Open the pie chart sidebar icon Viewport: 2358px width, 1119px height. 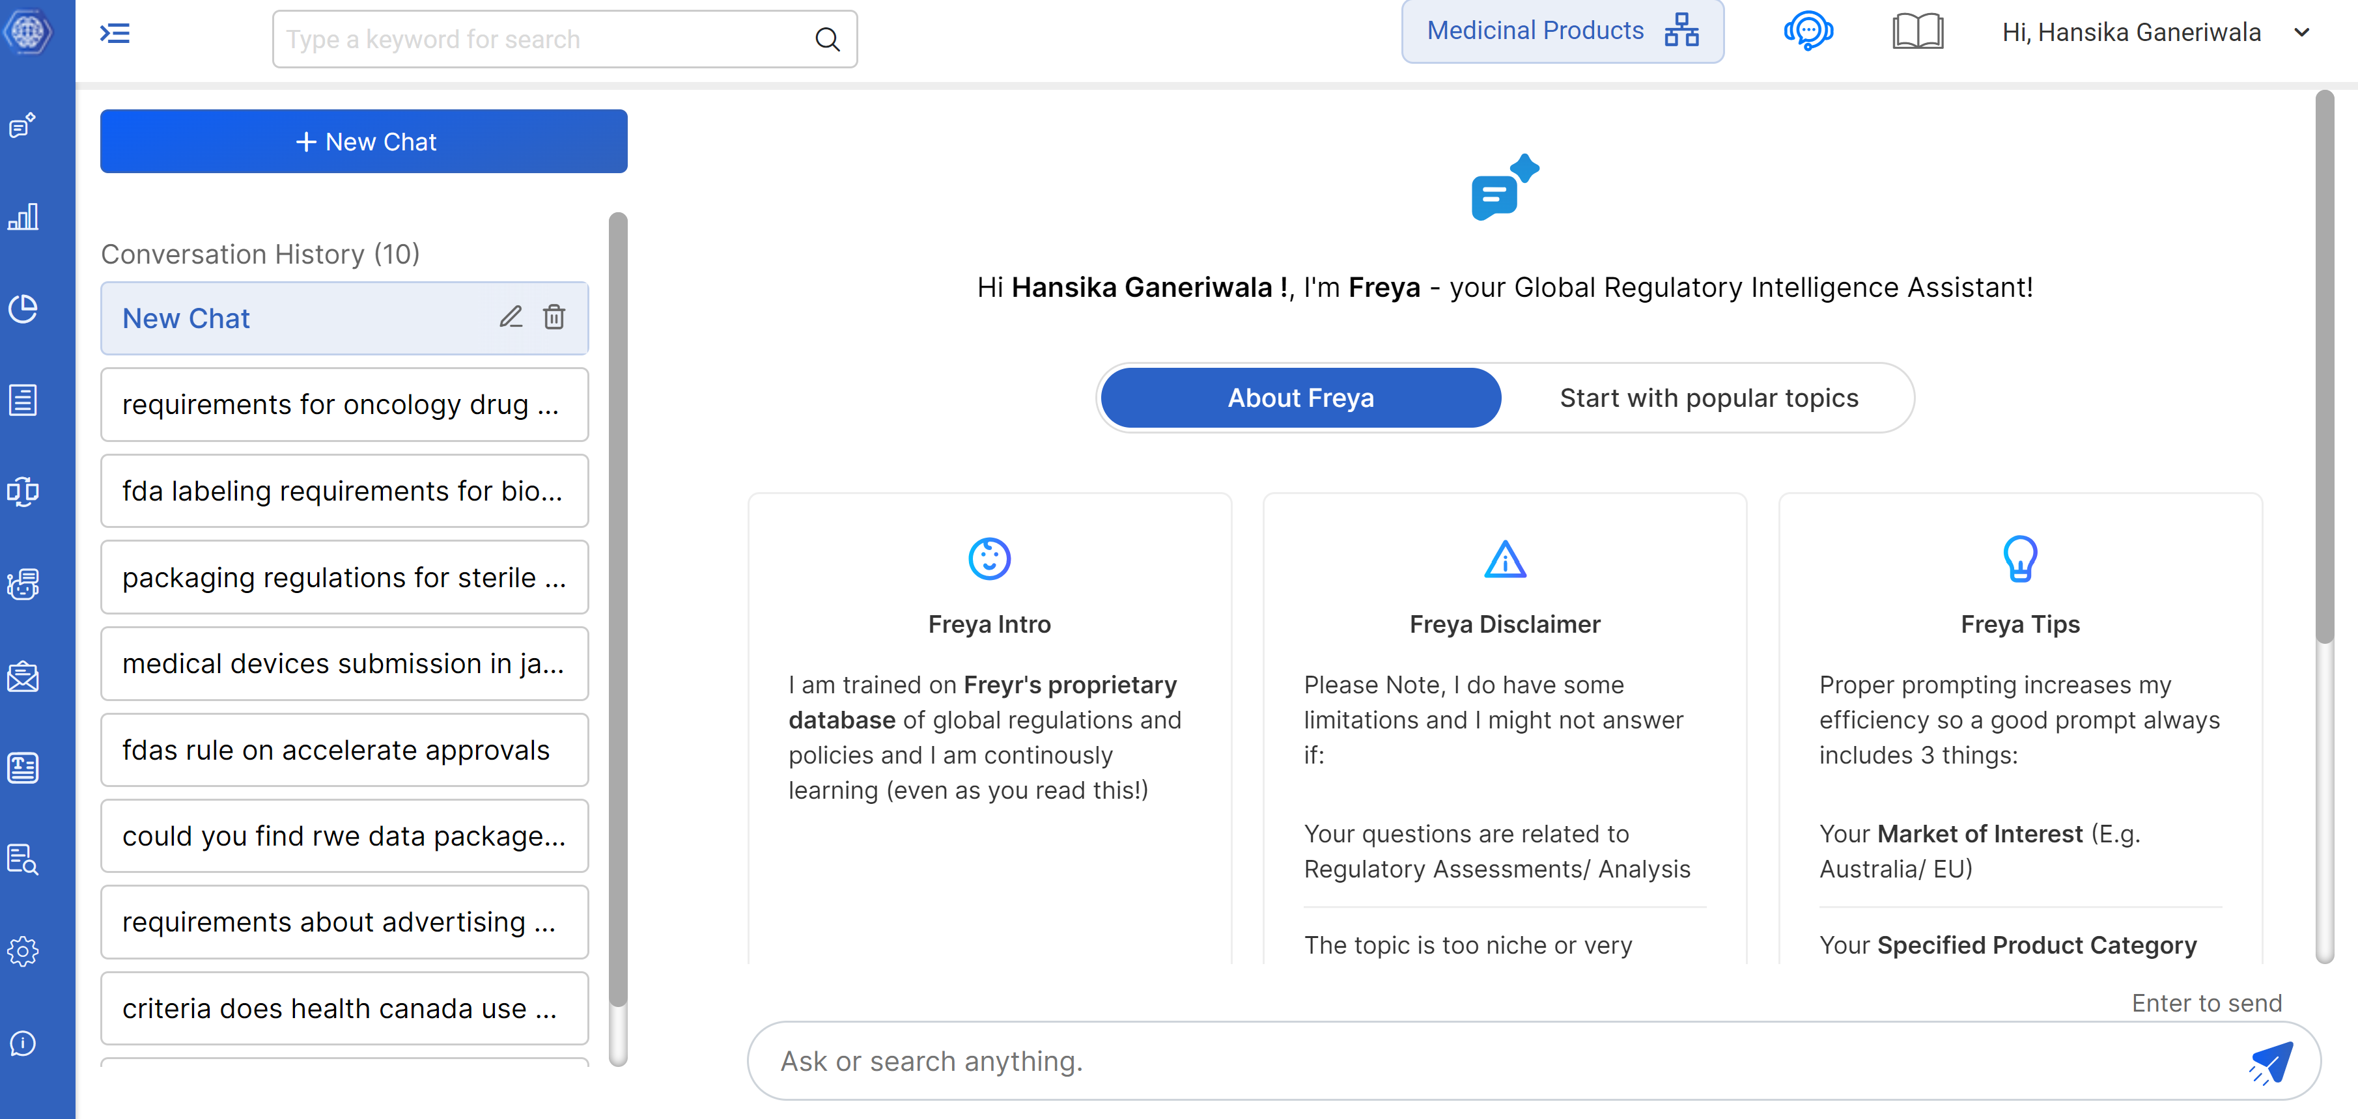point(23,309)
